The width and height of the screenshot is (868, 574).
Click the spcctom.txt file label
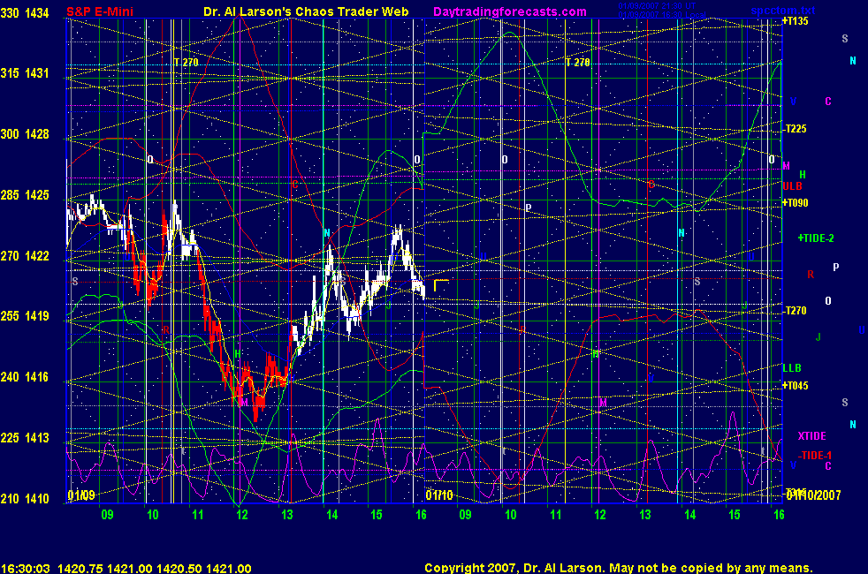pyautogui.click(x=783, y=10)
